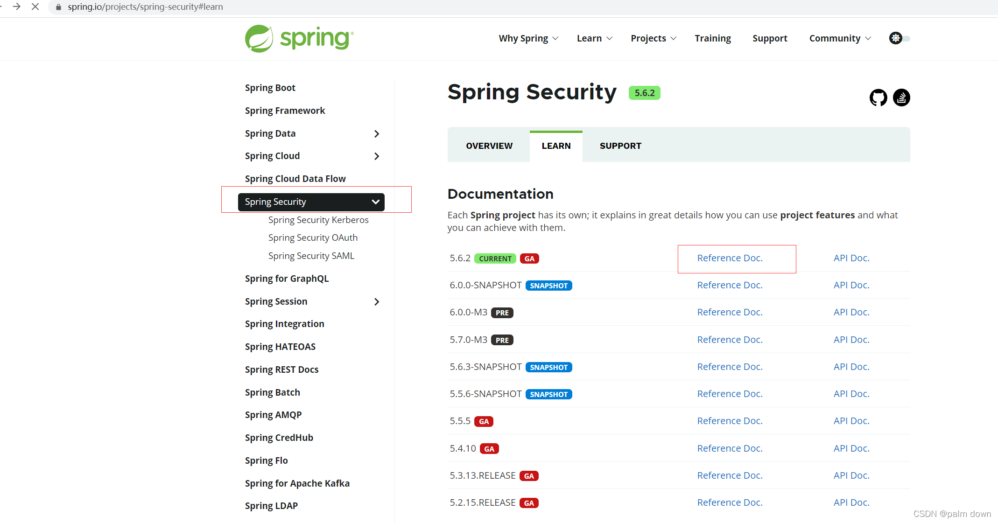Open Spring REST Docs project
This screenshot has width=998, height=523.
point(281,370)
